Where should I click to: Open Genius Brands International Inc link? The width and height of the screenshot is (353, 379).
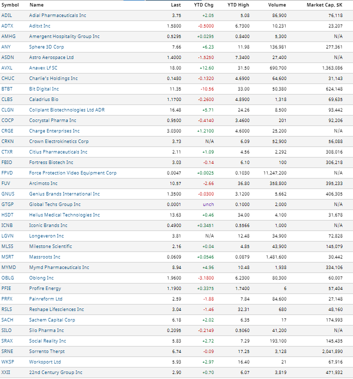[x=64, y=194]
